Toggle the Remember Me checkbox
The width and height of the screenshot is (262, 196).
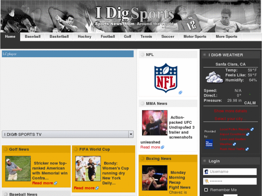tap(206, 190)
